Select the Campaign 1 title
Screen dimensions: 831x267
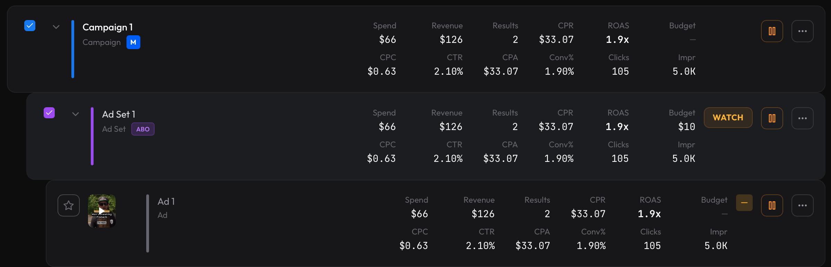[x=107, y=27]
